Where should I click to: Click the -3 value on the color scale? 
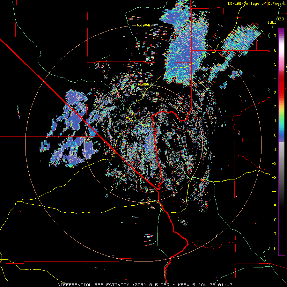click(x=274, y=177)
